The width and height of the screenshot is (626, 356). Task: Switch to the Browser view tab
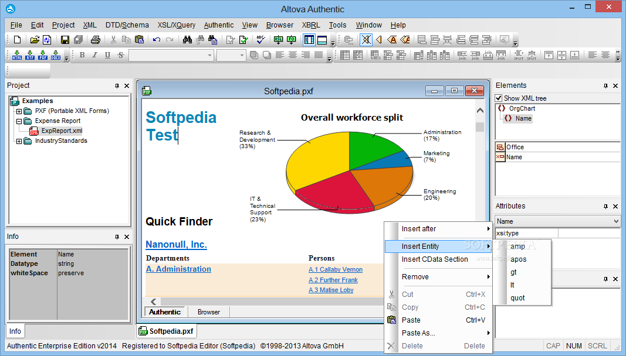click(x=209, y=312)
